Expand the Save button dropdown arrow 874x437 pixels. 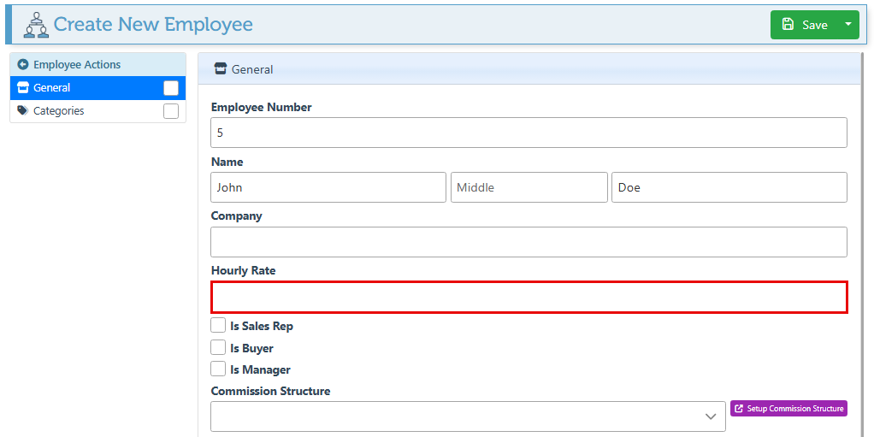(x=848, y=25)
